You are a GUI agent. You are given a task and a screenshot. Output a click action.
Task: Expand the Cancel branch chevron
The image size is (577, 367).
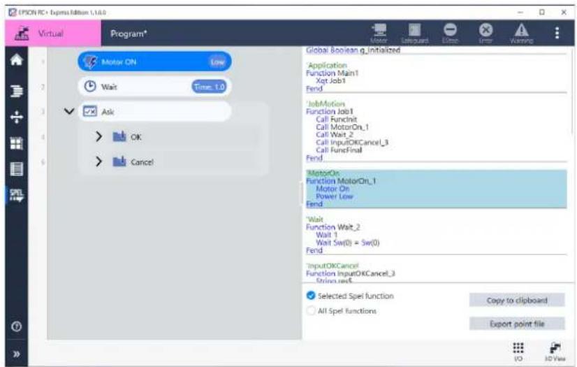(98, 161)
